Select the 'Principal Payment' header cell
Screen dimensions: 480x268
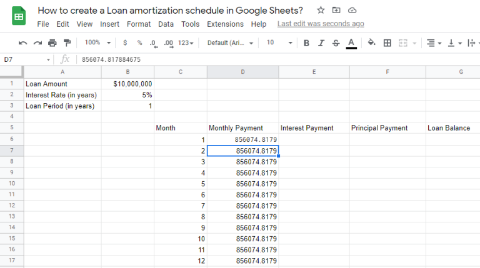tap(387, 128)
